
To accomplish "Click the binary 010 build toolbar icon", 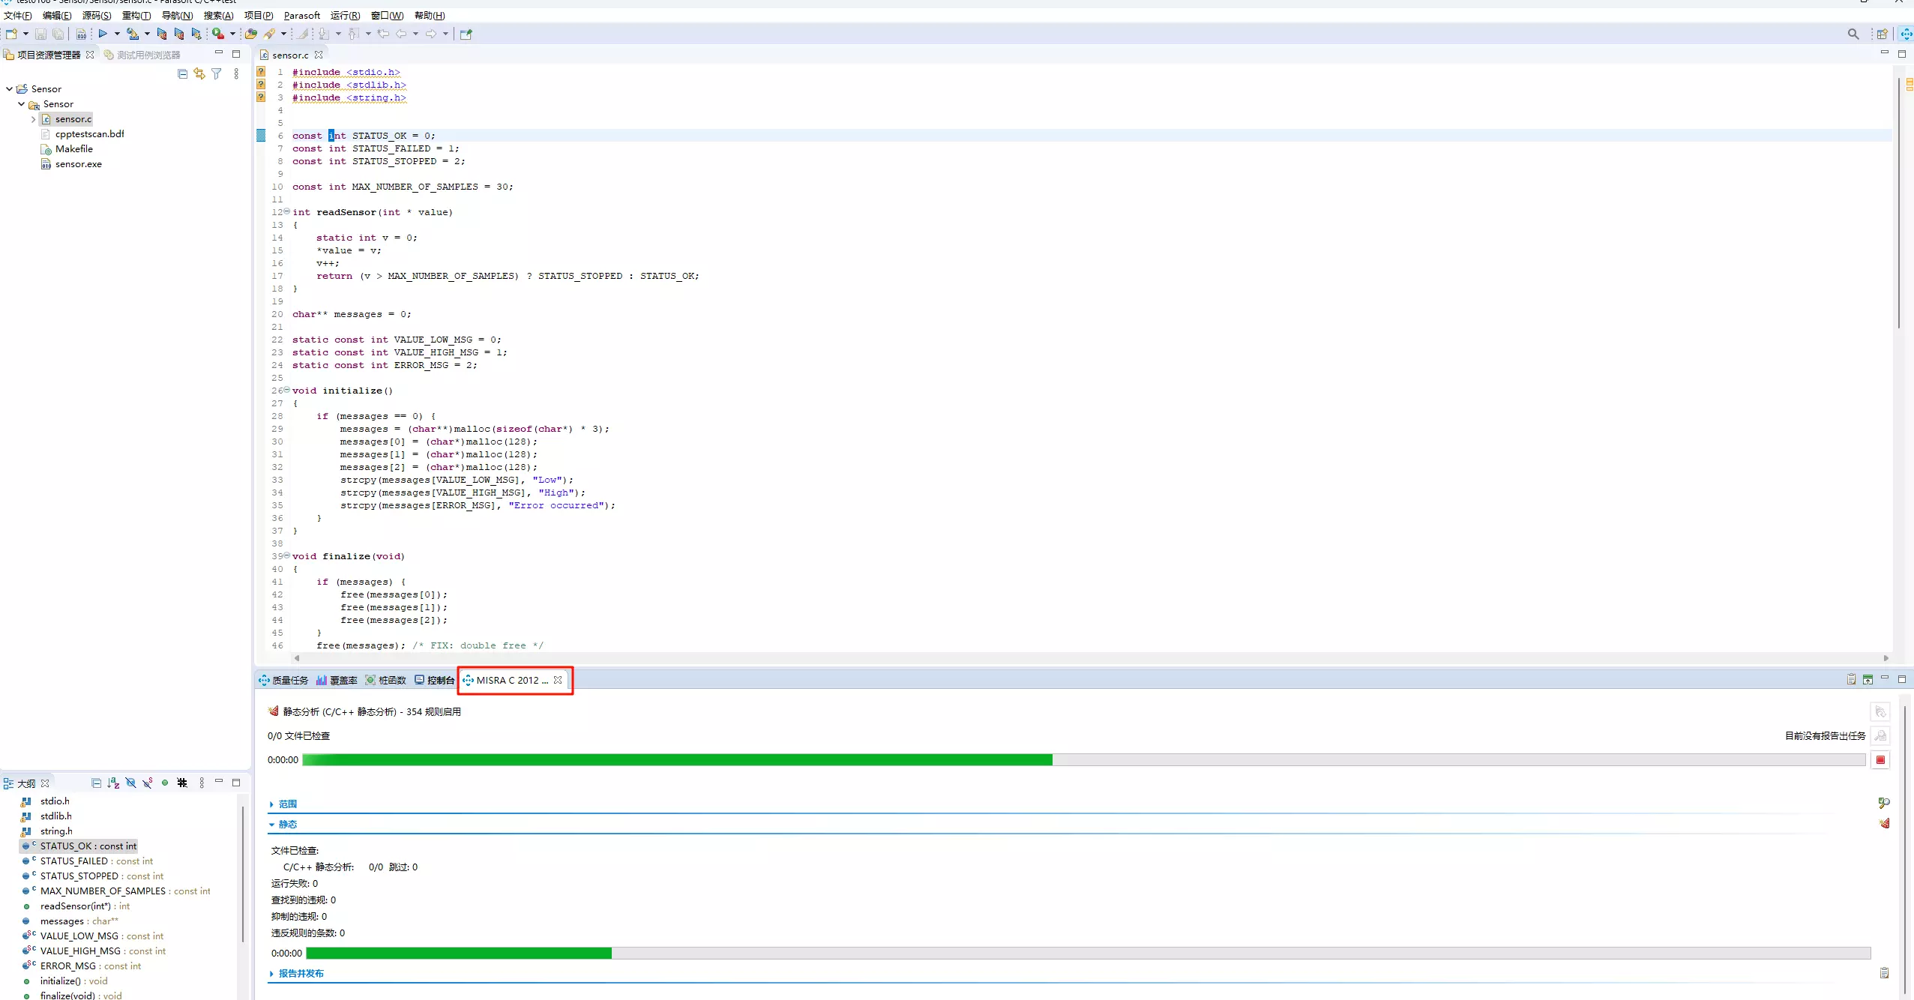I will click(81, 34).
